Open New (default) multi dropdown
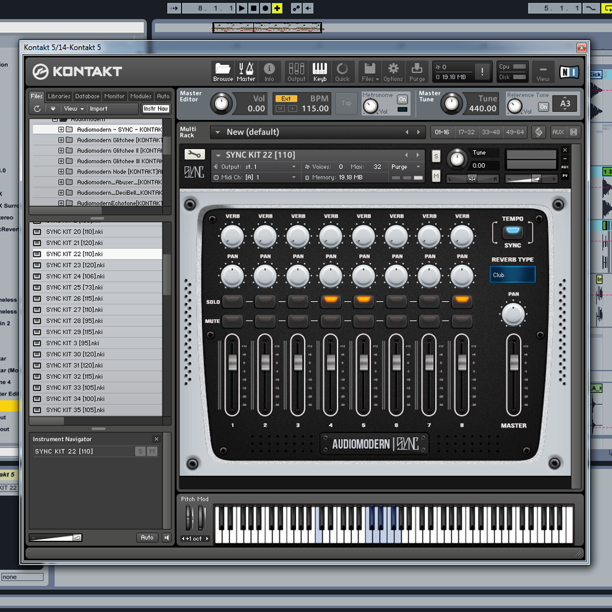Image resolution: width=612 pixels, height=612 pixels. (218, 132)
